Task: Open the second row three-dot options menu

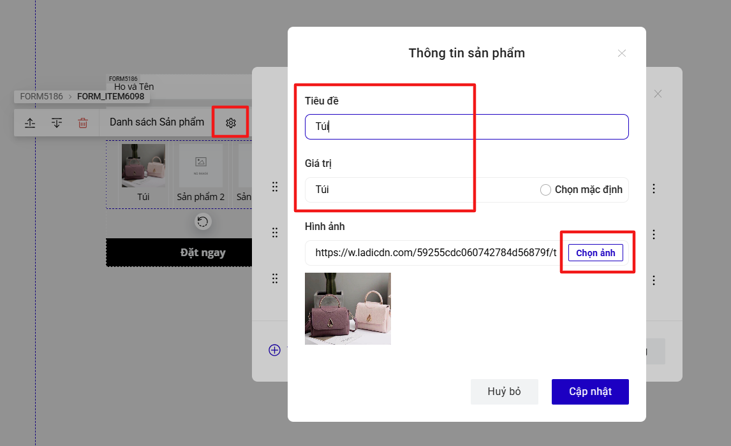Action: (654, 234)
